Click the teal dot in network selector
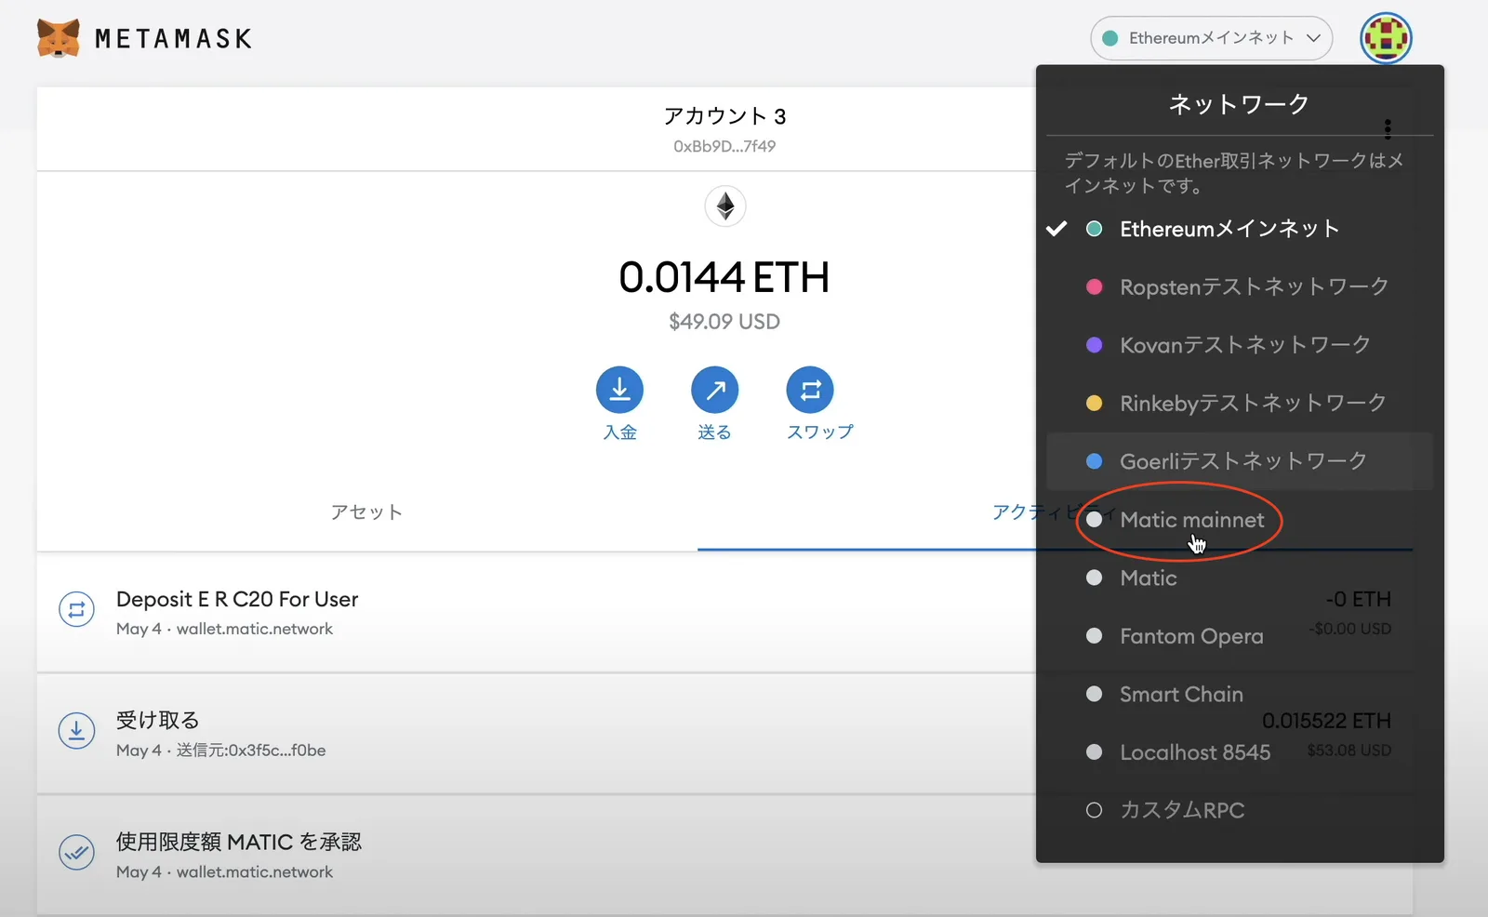 coord(1109,38)
